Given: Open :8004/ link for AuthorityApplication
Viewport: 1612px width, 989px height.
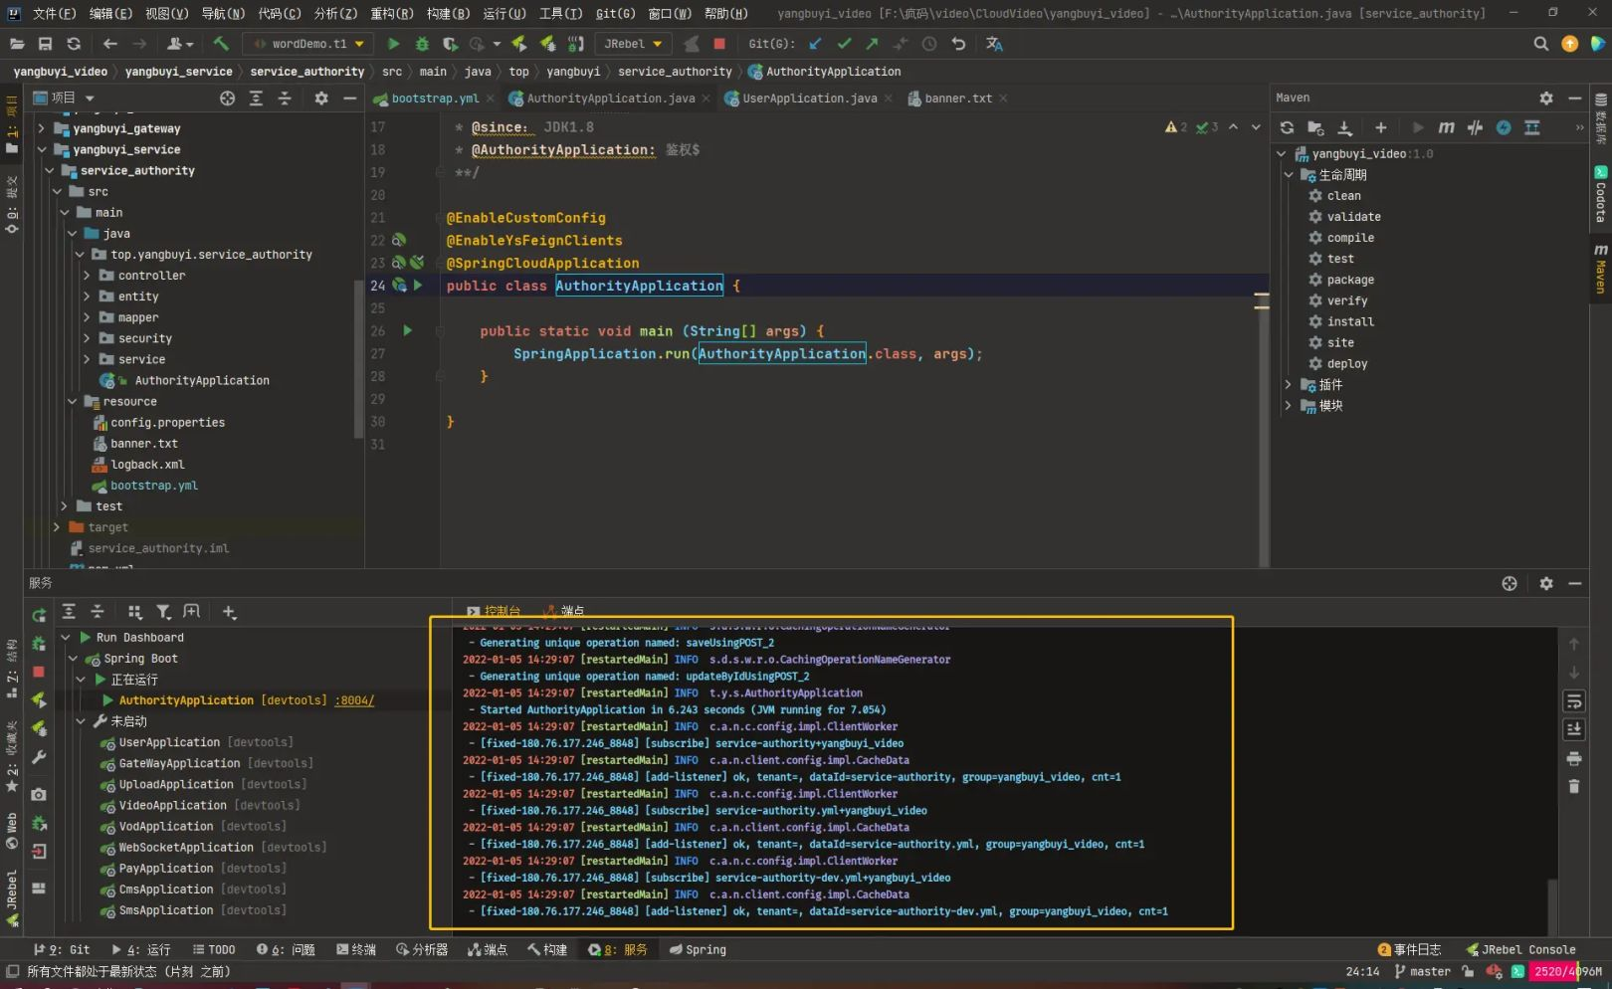Looking at the screenshot, I should click(354, 700).
